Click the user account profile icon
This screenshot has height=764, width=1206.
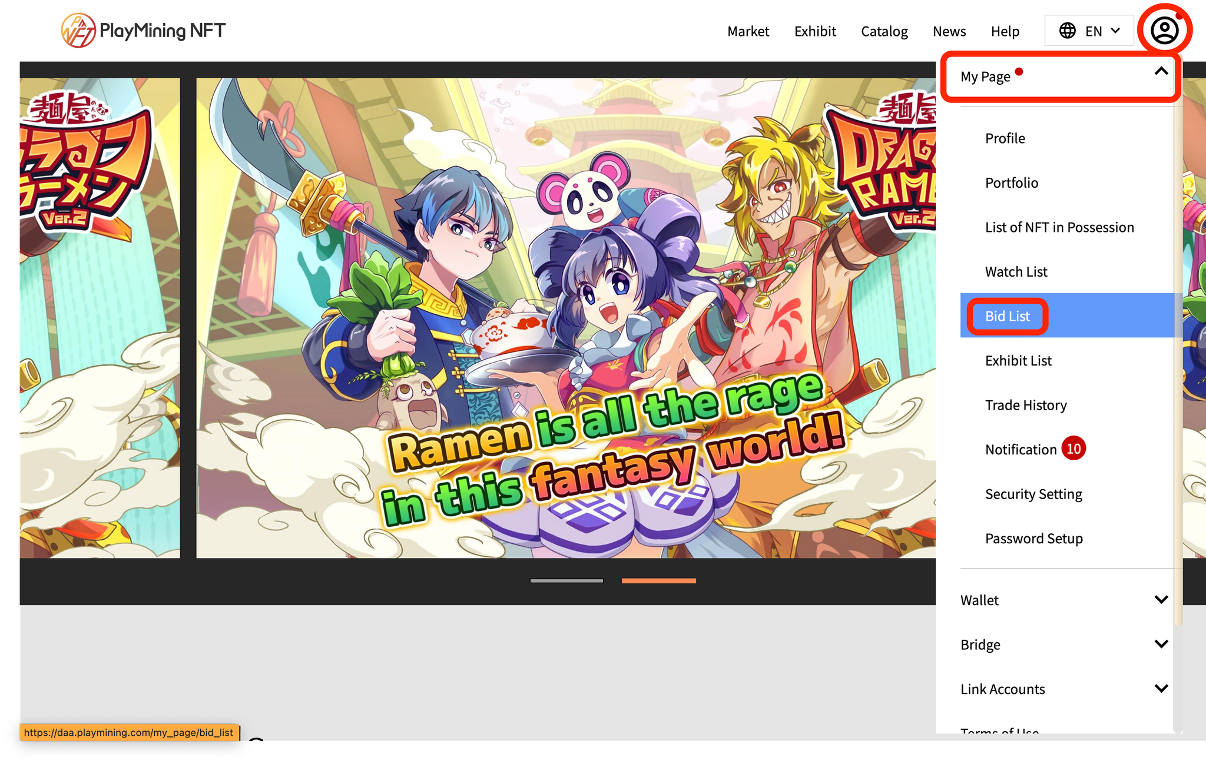[x=1164, y=30]
